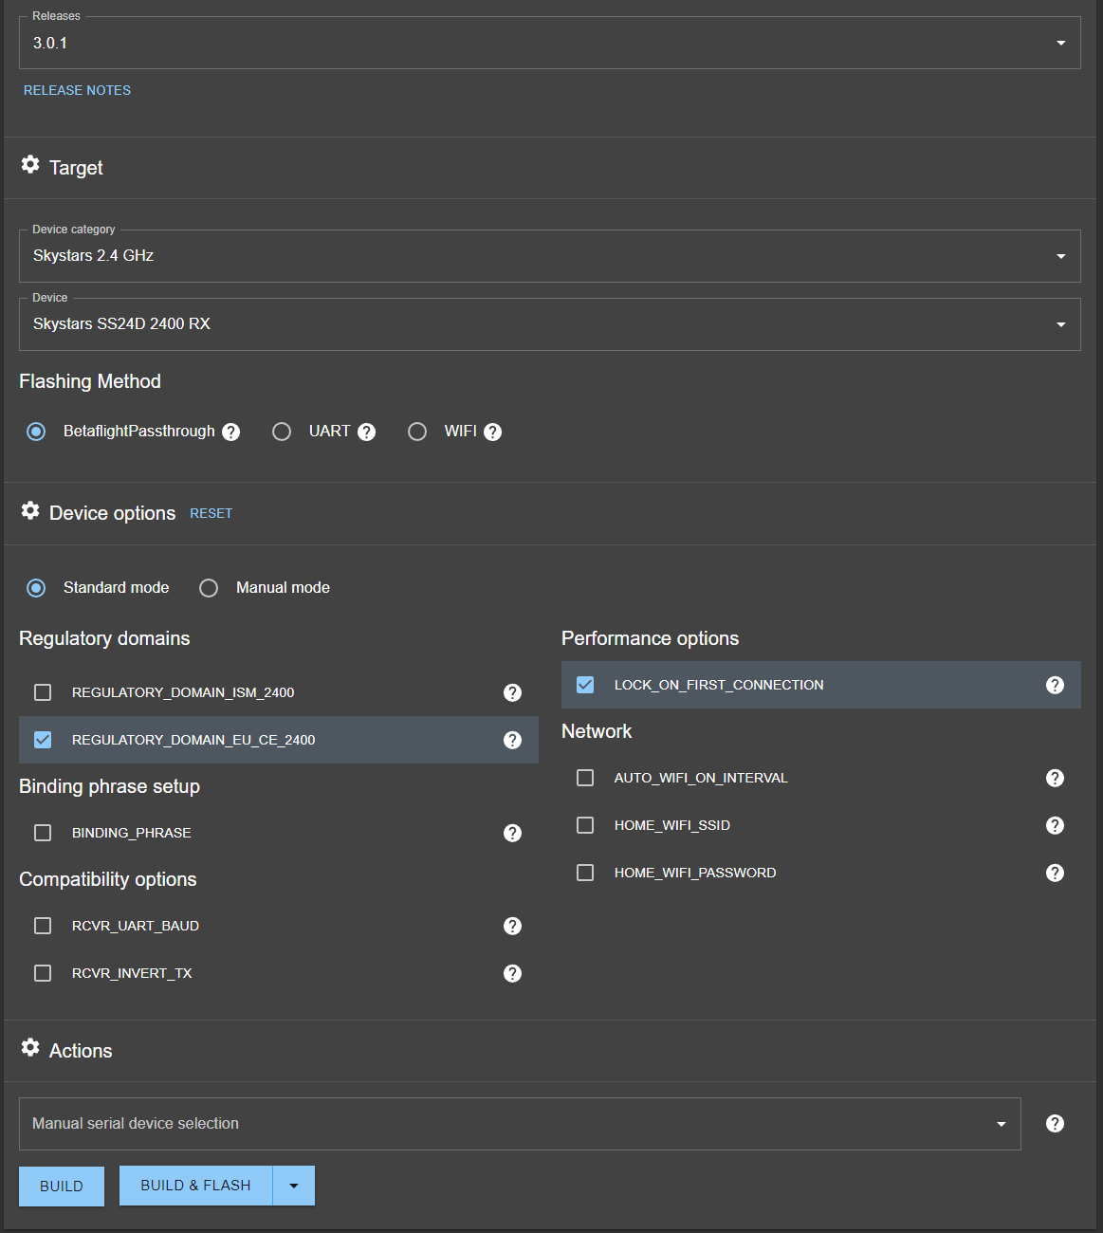The width and height of the screenshot is (1103, 1233).
Task: Click the gear icon beside Target heading
Action: (x=30, y=166)
